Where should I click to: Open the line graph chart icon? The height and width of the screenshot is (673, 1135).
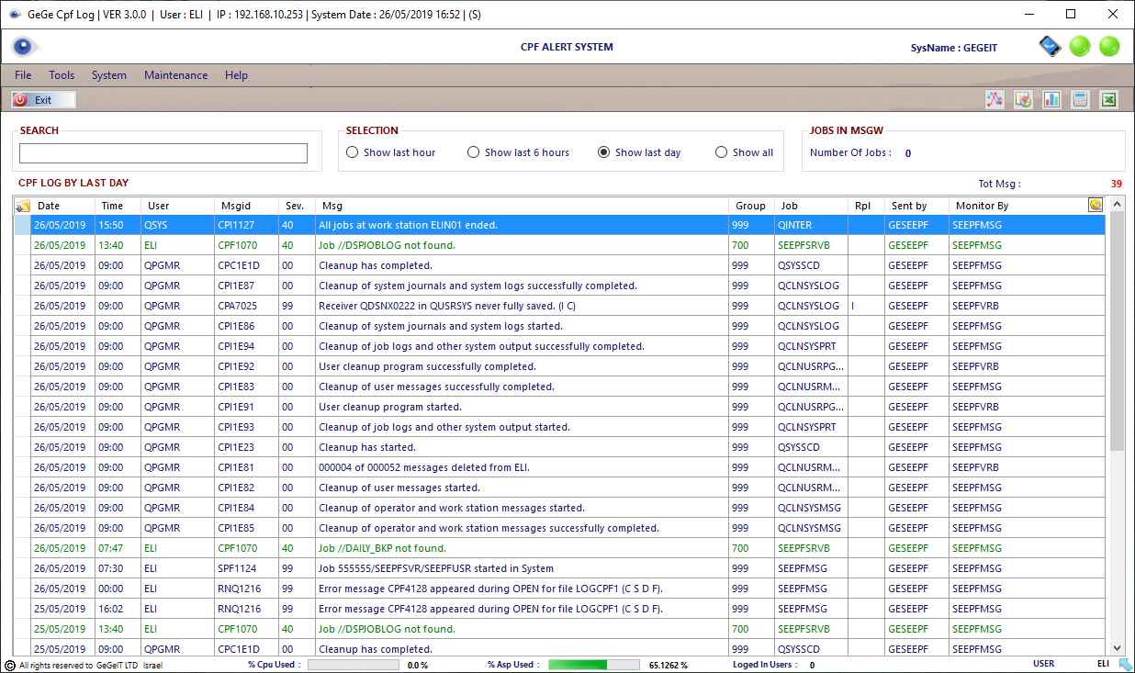pyautogui.click(x=995, y=99)
